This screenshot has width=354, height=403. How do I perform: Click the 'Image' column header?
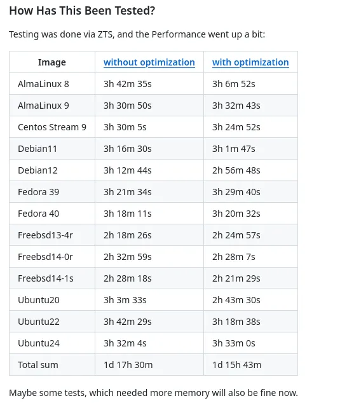tap(52, 62)
